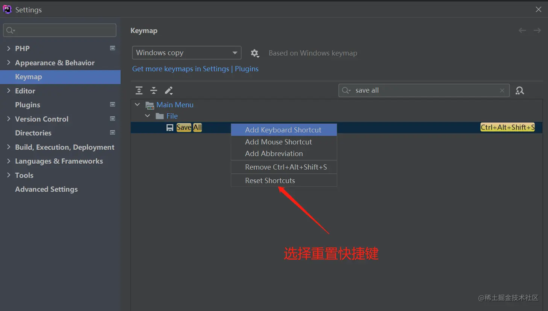The height and width of the screenshot is (311, 548).
Task: Choose Add Keyboard Shortcut from context menu
Action: tap(284, 130)
